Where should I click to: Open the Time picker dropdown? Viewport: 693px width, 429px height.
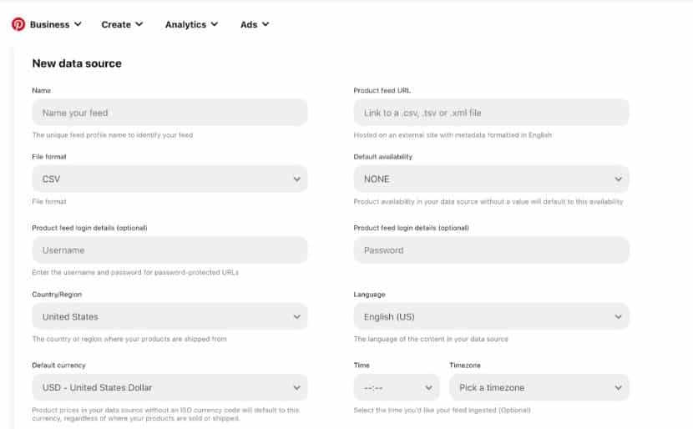(397, 387)
